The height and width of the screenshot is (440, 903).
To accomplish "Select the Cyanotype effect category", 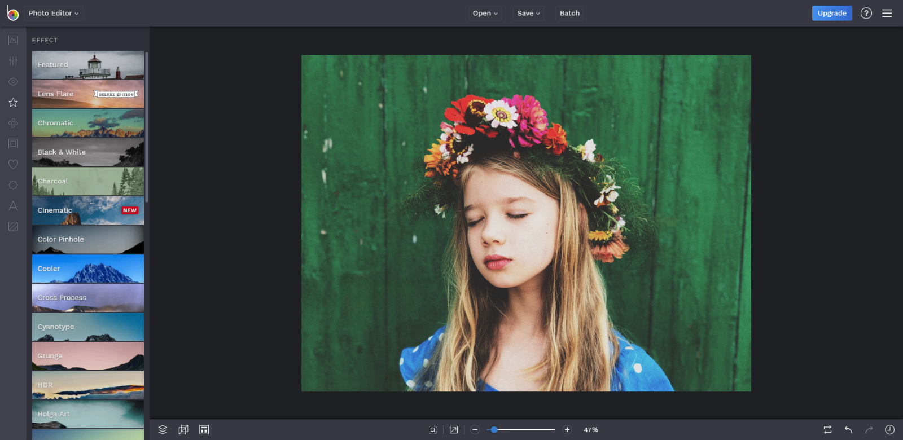I will tap(88, 327).
